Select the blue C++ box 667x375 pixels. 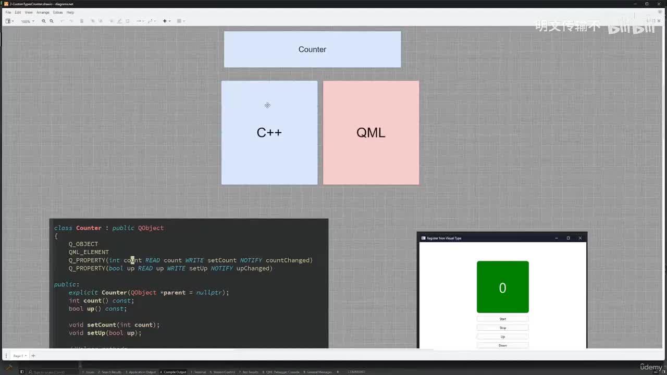click(x=269, y=132)
